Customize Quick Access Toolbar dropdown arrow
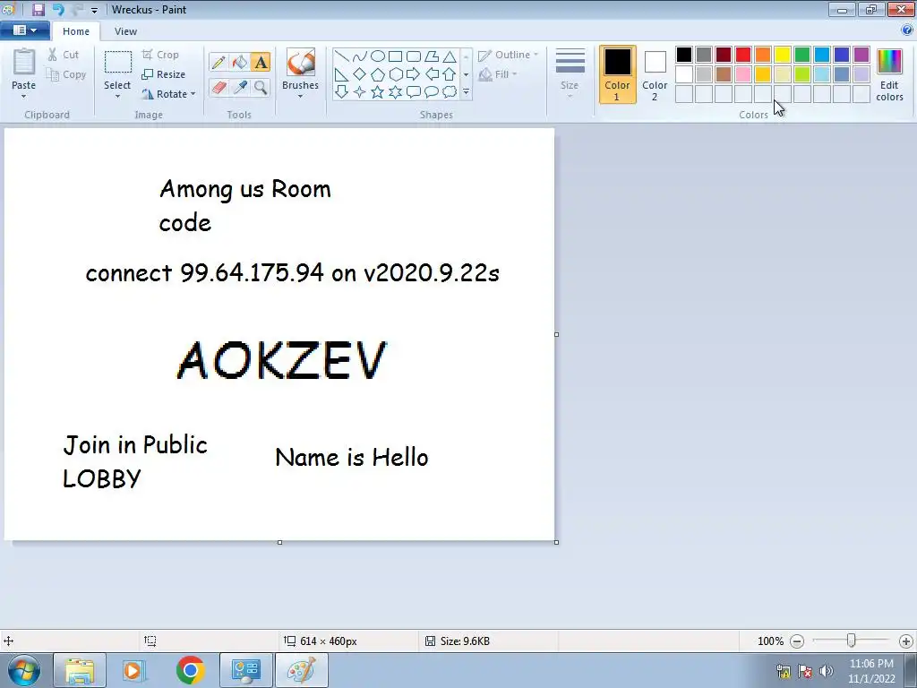Image resolution: width=917 pixels, height=688 pixels. coord(94,10)
